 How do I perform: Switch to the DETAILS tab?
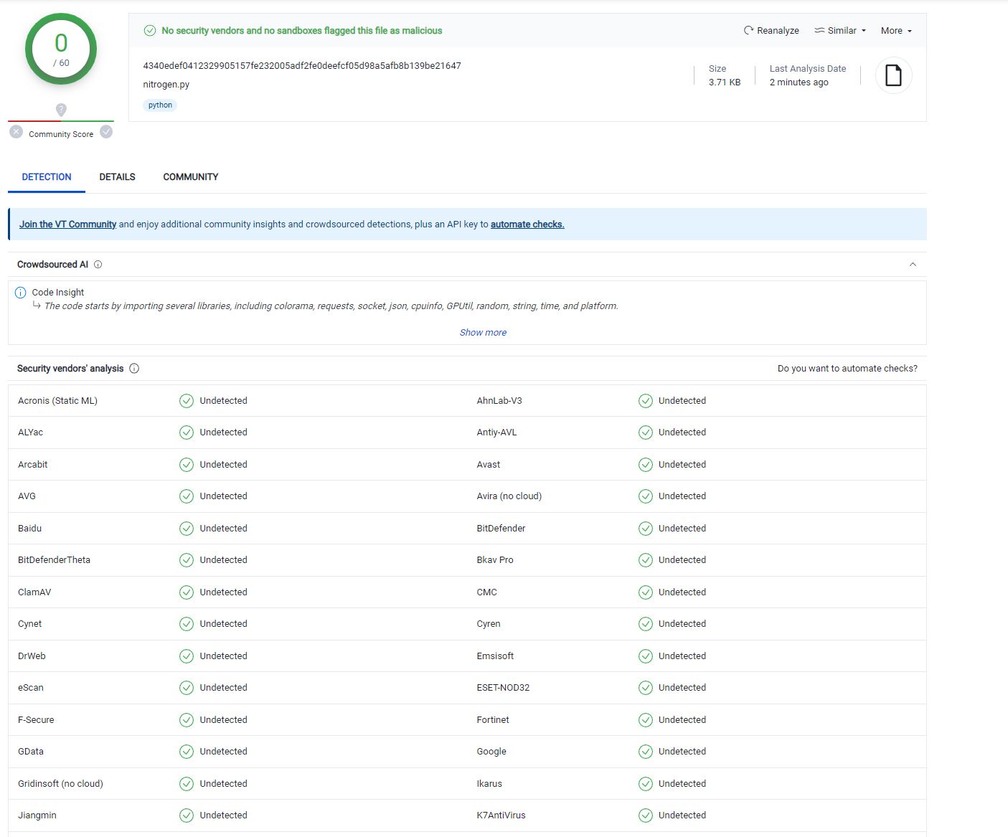pos(117,176)
